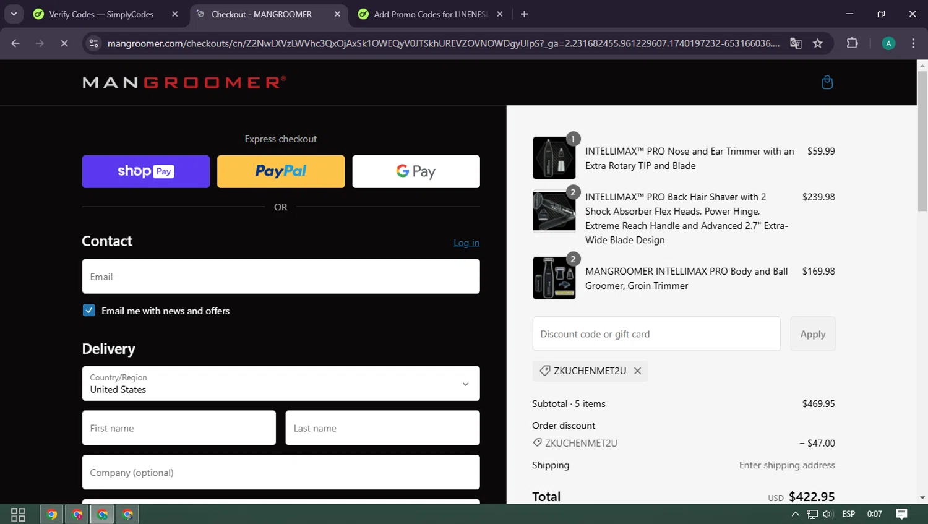928x524 pixels.
Task: Click the Body and Ball Groomer thumbnail
Action: pos(554,278)
